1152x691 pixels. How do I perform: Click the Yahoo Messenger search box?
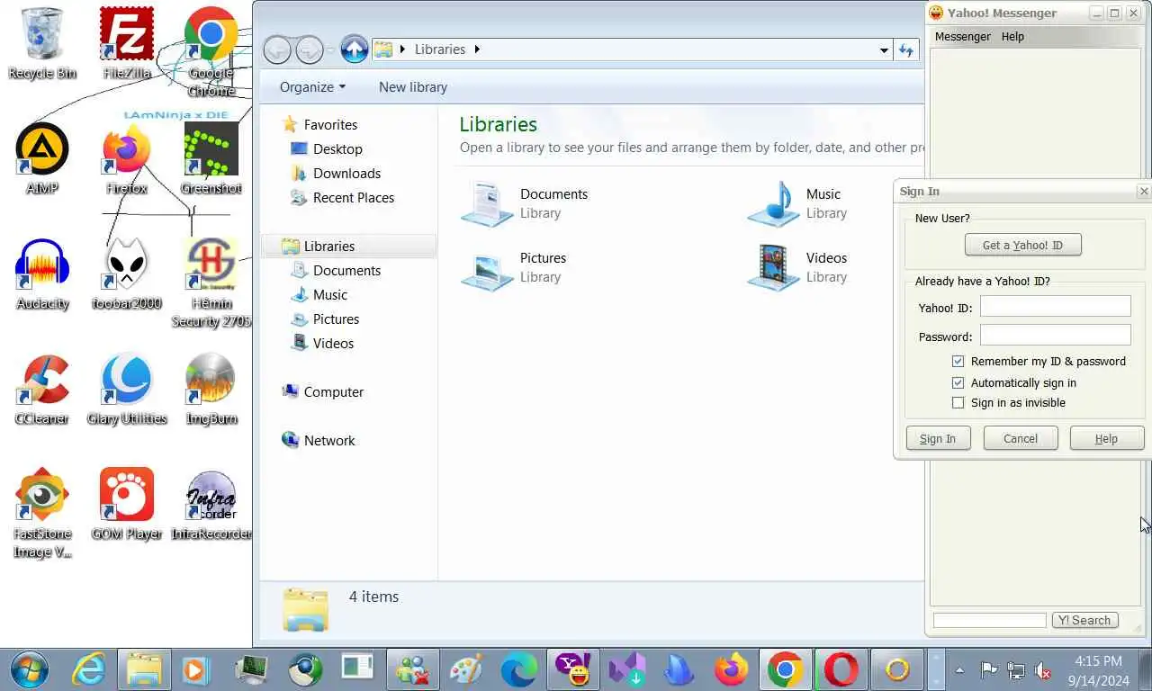click(989, 620)
